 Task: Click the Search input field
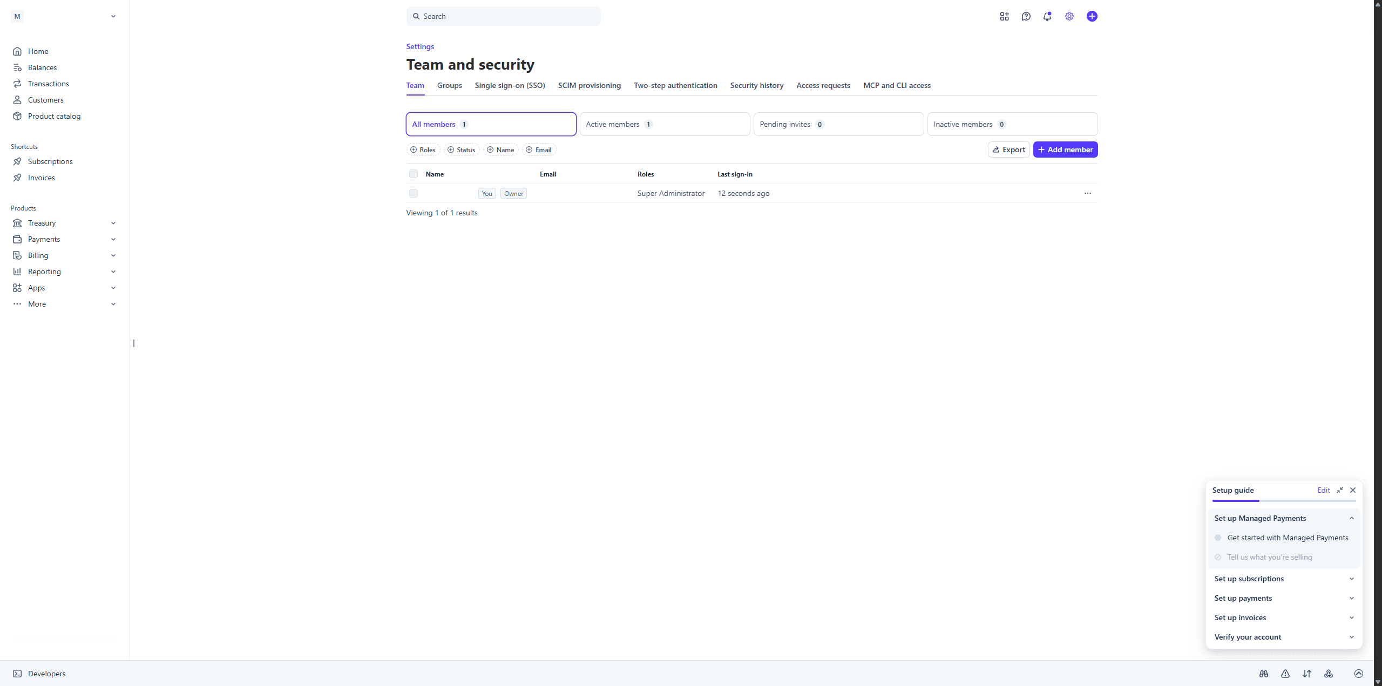503,16
